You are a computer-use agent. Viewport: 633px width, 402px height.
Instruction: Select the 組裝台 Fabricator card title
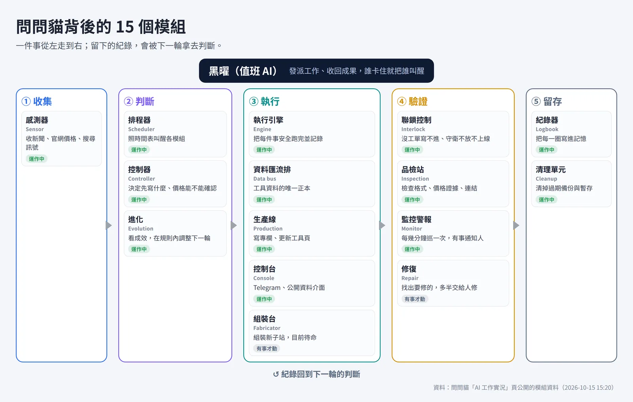(265, 319)
